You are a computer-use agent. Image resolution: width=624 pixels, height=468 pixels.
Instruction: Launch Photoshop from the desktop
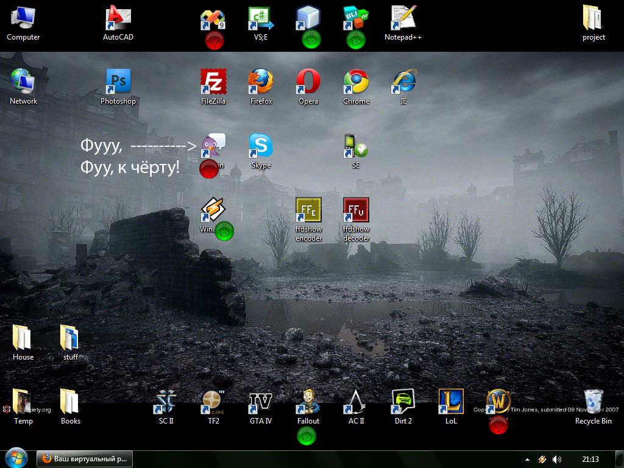click(x=118, y=82)
